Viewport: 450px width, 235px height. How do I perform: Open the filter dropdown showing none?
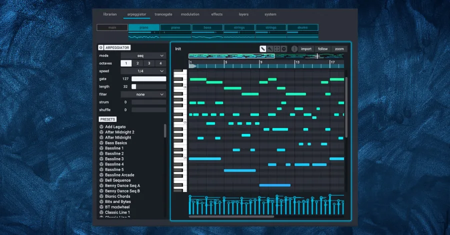point(143,94)
